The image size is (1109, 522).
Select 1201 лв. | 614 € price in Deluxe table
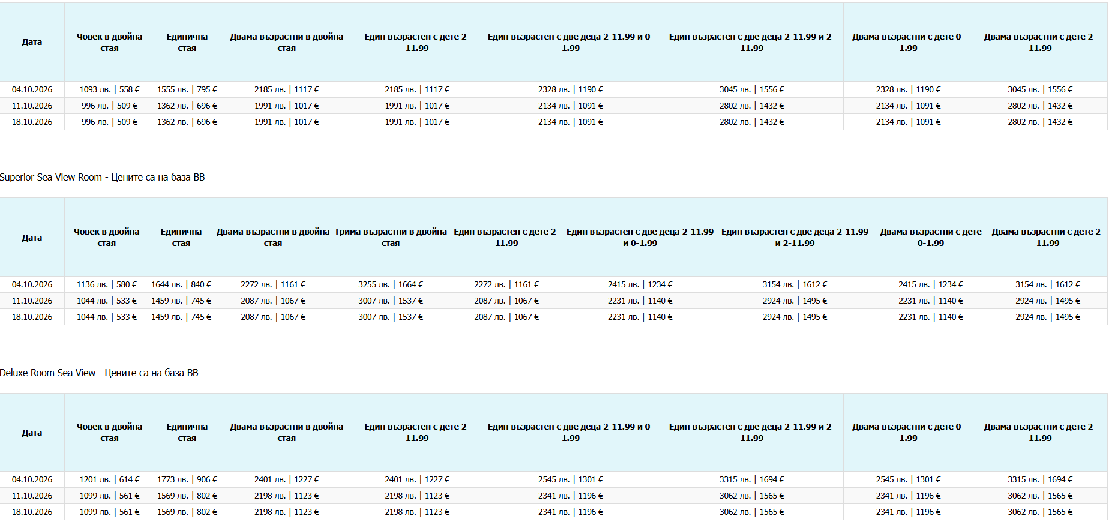pyautogui.click(x=109, y=479)
